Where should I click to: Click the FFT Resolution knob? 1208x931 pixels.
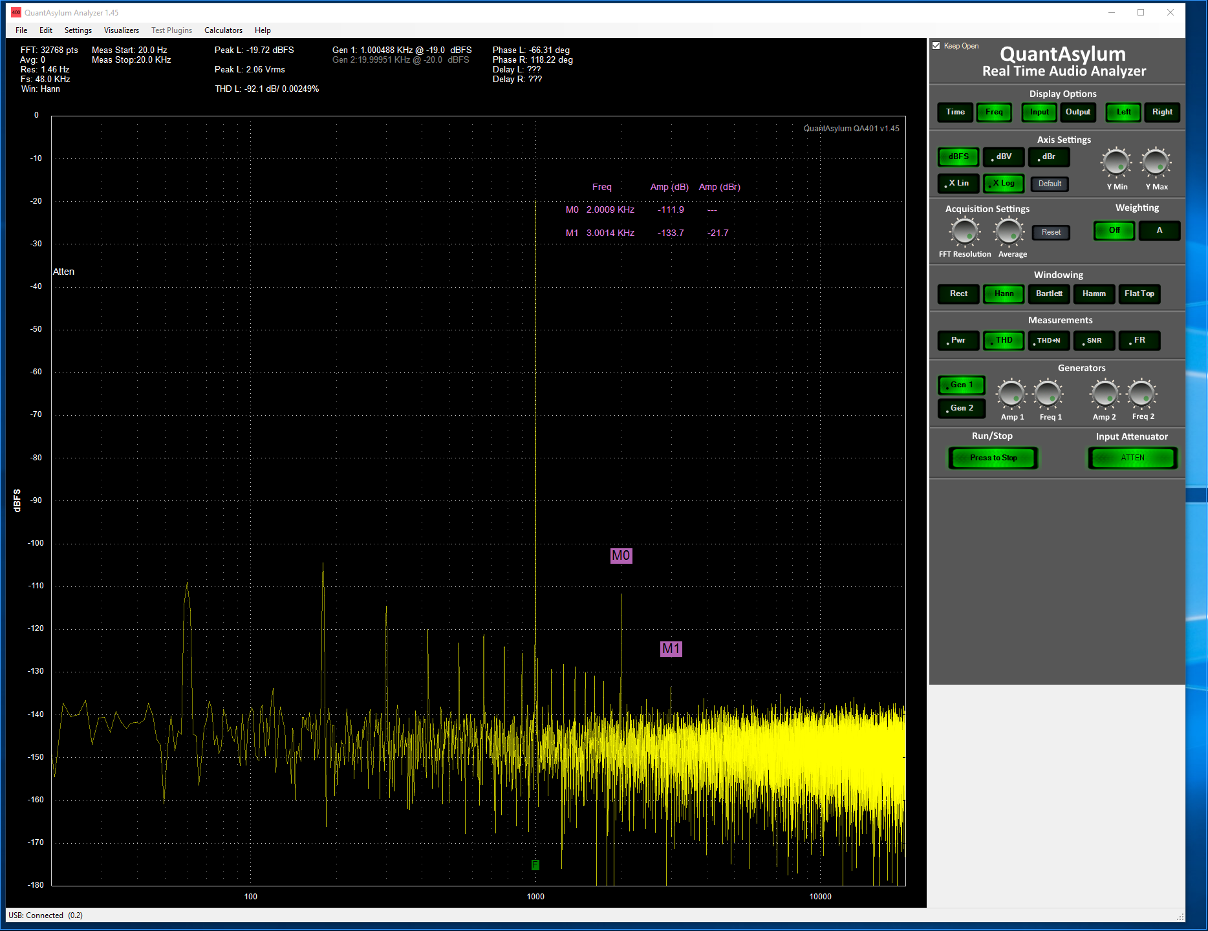click(x=965, y=231)
